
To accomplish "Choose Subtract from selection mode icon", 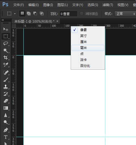I will (35, 14).
